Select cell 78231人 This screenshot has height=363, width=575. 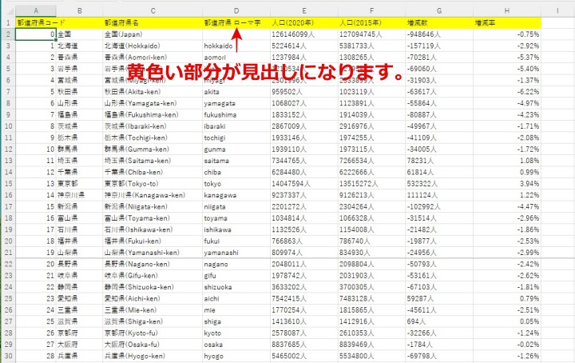coord(439,161)
